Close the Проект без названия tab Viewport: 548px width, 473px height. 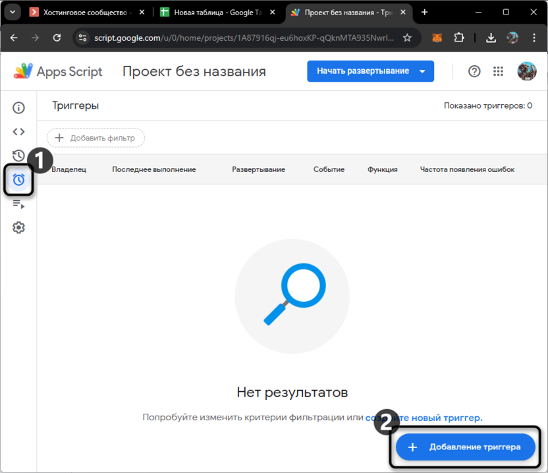(x=403, y=13)
